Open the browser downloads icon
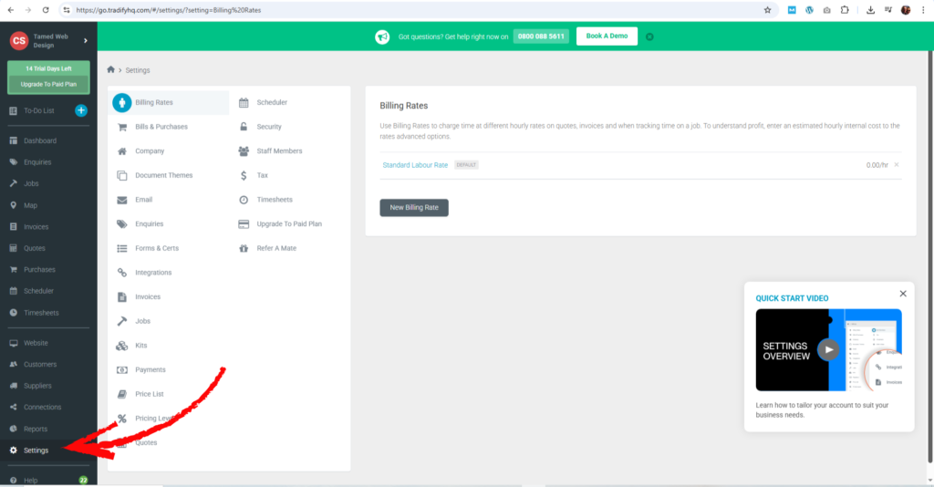This screenshot has width=934, height=487. pos(870,10)
